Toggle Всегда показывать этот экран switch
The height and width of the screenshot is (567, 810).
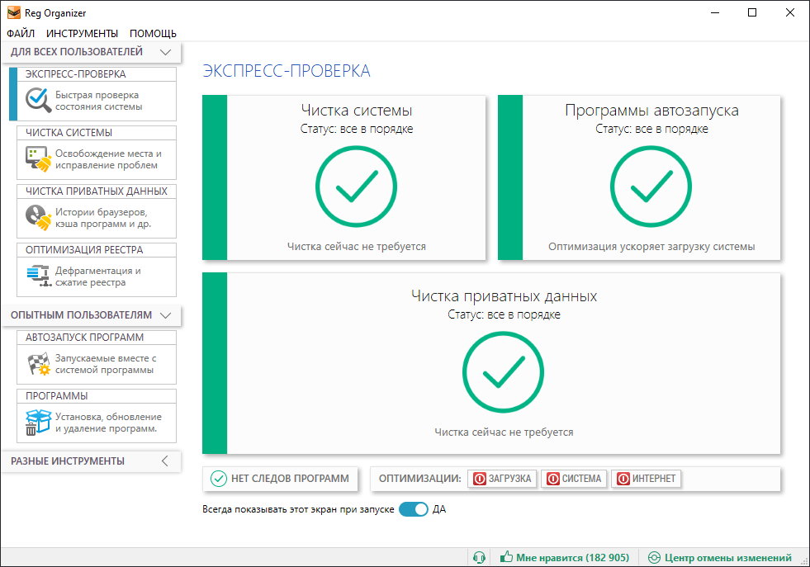414,509
